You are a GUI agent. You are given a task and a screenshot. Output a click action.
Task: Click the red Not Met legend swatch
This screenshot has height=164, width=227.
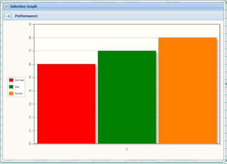11,80
